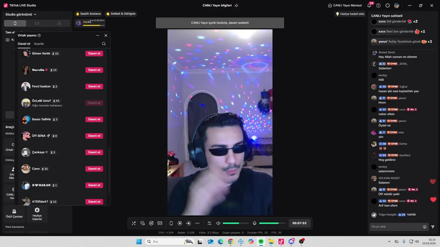Open the magic wand effects tool
The image size is (440, 247).
tap(134, 223)
